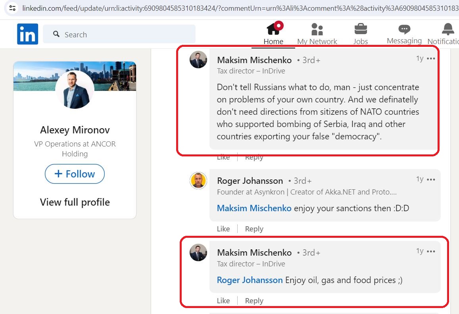This screenshot has width=459, height=314.
Task: Open Messaging speech bubble icon
Action: tap(404, 29)
